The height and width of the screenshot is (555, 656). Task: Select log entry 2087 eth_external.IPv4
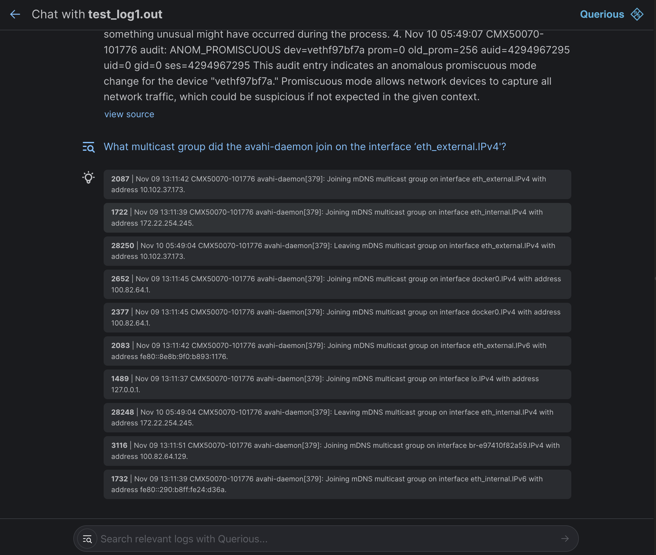point(337,184)
